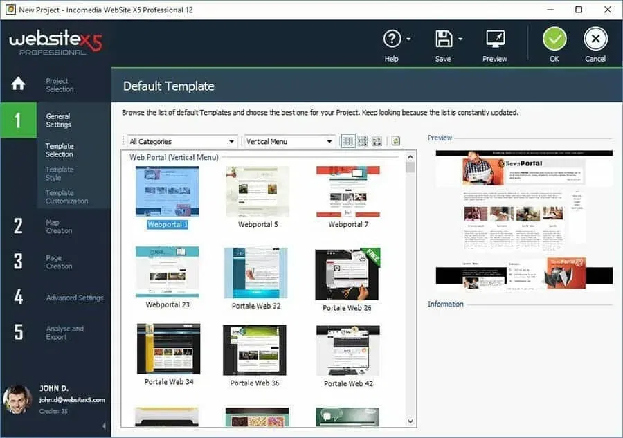The image size is (623, 438).
Task: Click the Save floppy disk icon
Action: pos(443,39)
